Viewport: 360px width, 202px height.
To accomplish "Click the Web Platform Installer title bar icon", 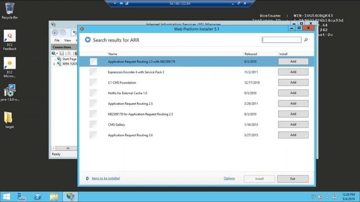I will (82, 29).
